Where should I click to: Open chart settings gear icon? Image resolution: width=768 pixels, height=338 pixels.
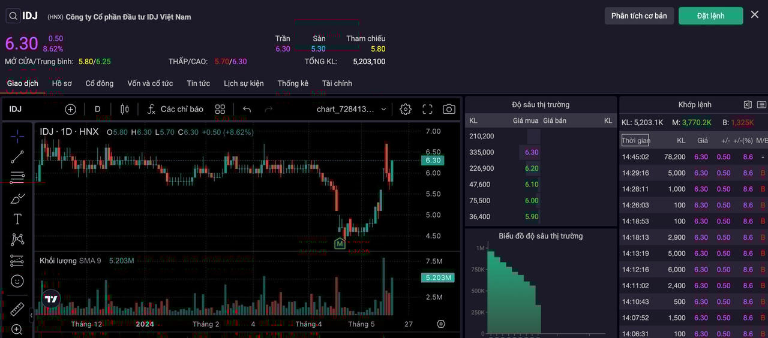pos(406,109)
